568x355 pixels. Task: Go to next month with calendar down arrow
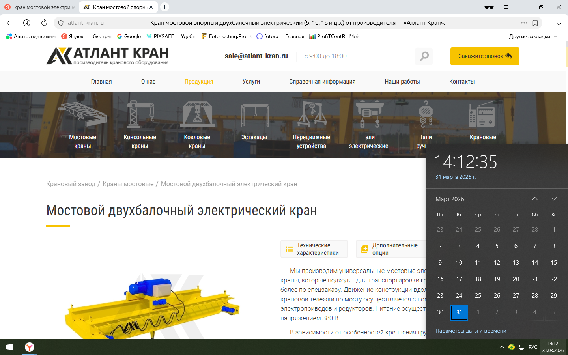553,199
